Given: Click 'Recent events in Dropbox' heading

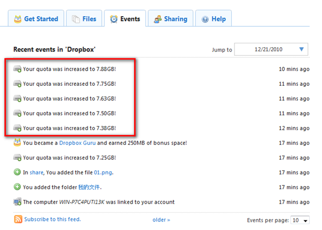Looking at the screenshot, I should [54, 49].
